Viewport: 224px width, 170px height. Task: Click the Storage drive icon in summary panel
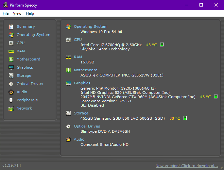tap(68, 113)
